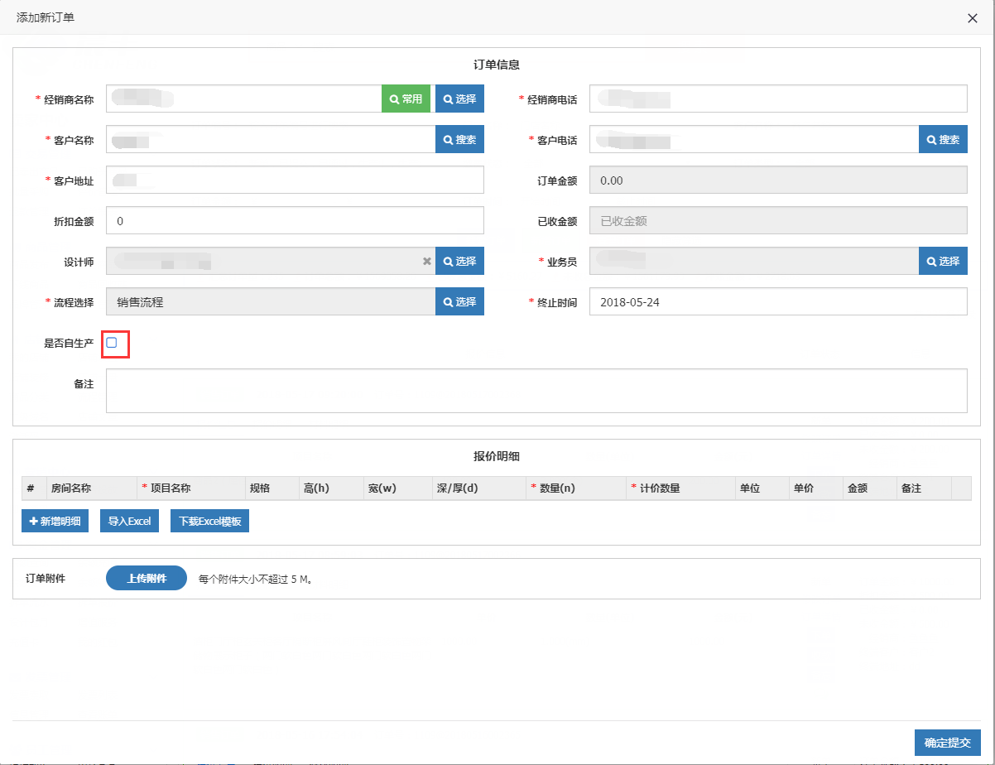The image size is (995, 765).
Task: Click 选择 button next to 设计师
Action: coord(459,261)
